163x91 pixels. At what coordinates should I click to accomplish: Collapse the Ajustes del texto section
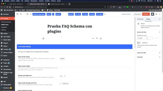point(149,32)
